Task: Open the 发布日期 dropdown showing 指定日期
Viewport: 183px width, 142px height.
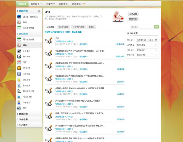Action: 147,55
